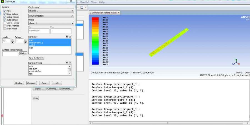The width and height of the screenshot is (250, 125).
Task: Select all entries in the Surface Types list
Action: coord(67,63)
